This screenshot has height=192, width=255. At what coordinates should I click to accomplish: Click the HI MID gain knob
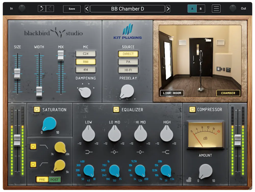coord(141,134)
